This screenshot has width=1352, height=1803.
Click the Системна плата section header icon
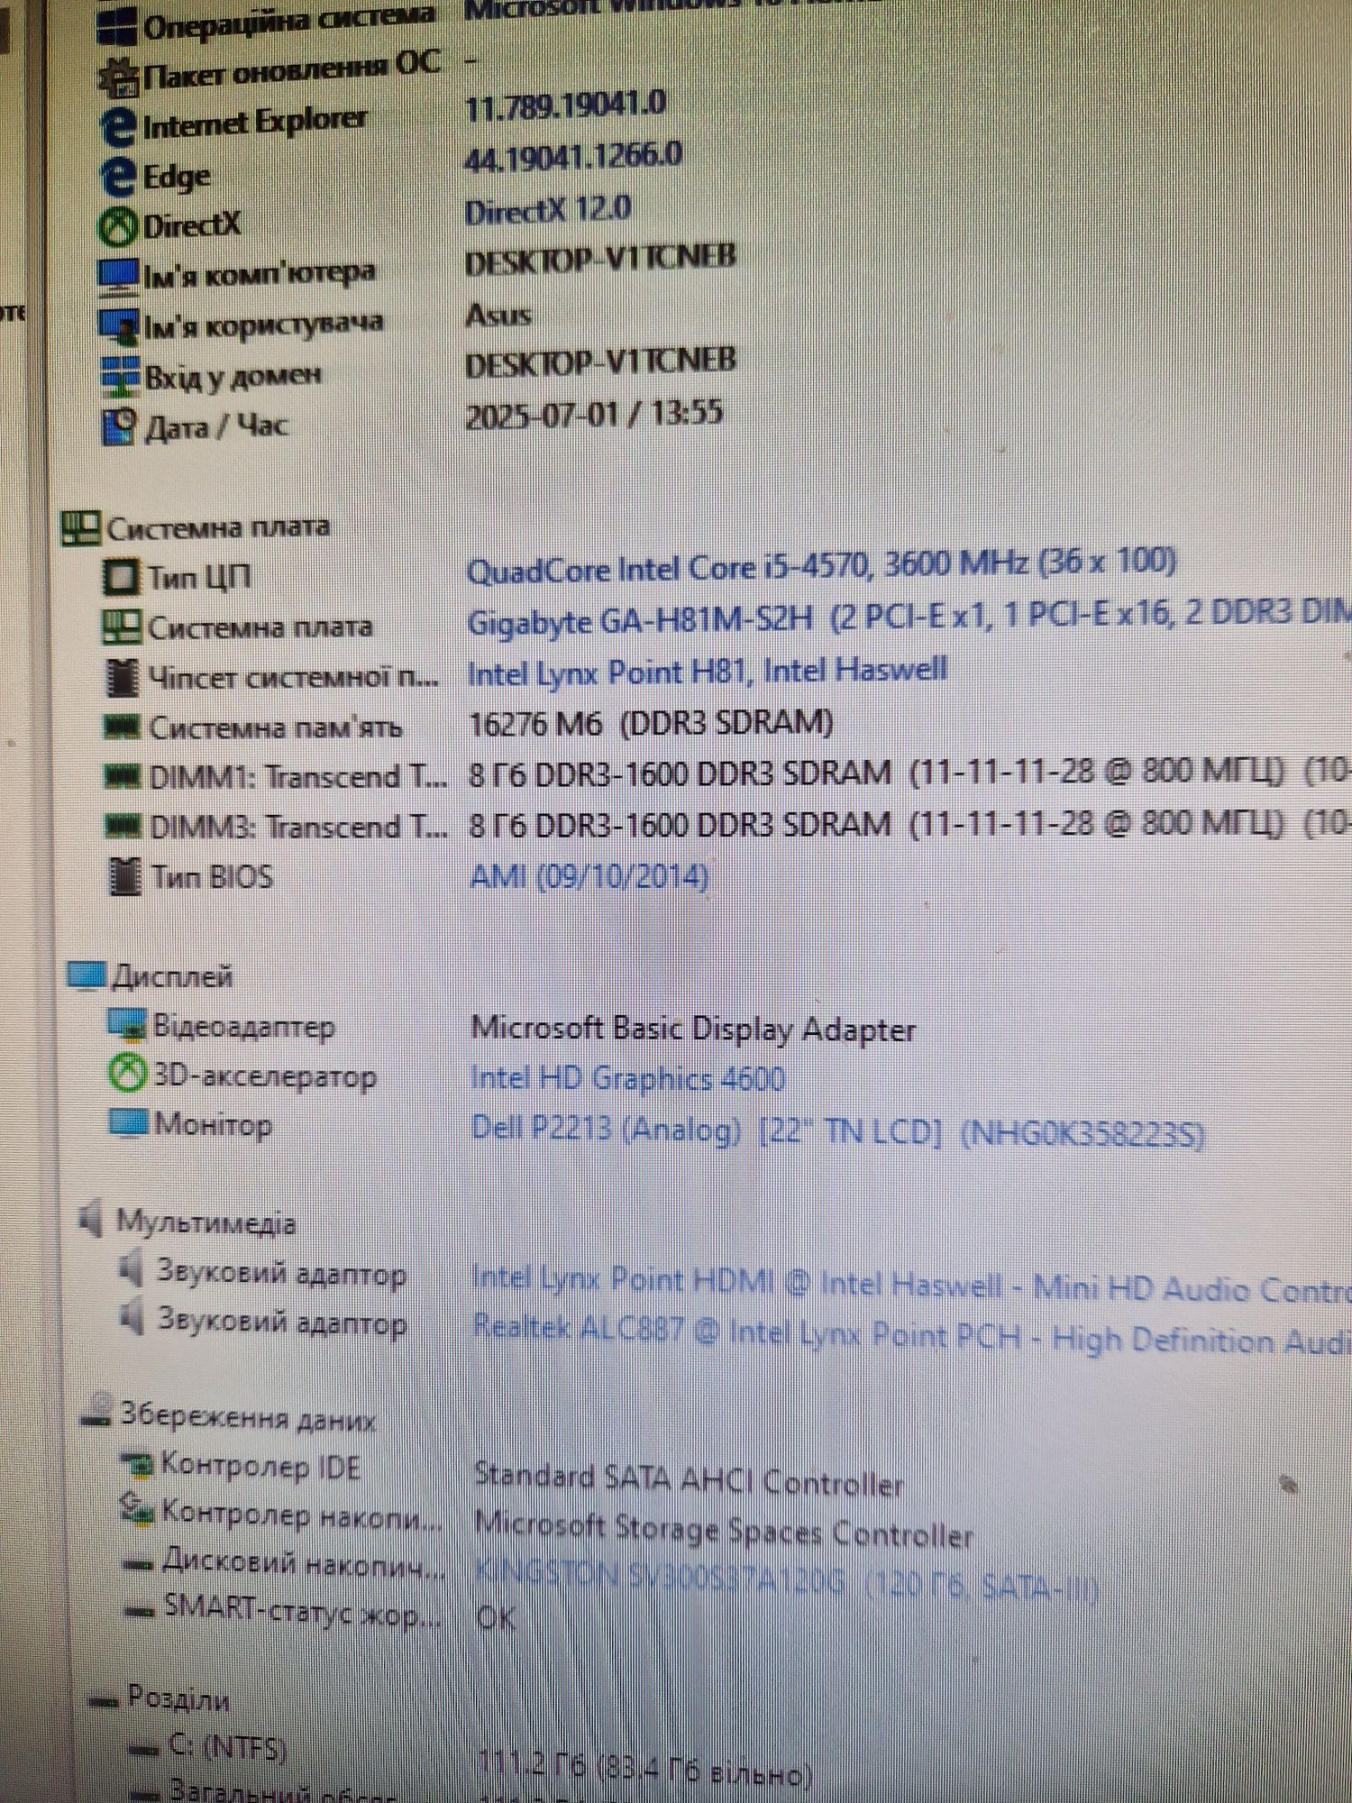pos(79,528)
